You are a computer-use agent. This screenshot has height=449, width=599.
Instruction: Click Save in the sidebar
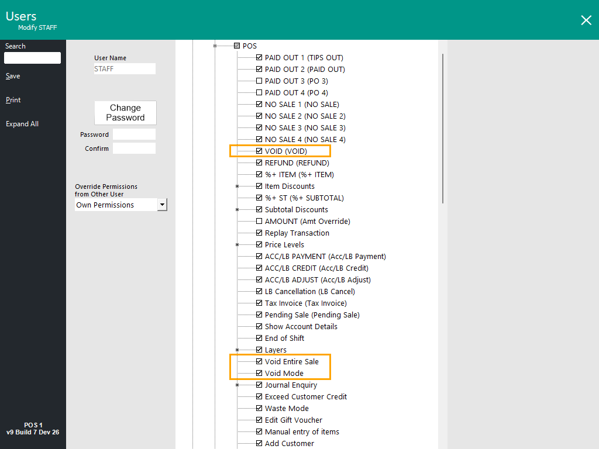[13, 76]
